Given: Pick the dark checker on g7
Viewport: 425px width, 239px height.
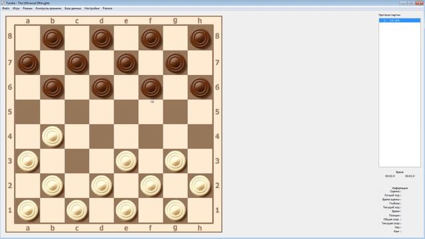Looking at the screenshot, I should point(175,63).
